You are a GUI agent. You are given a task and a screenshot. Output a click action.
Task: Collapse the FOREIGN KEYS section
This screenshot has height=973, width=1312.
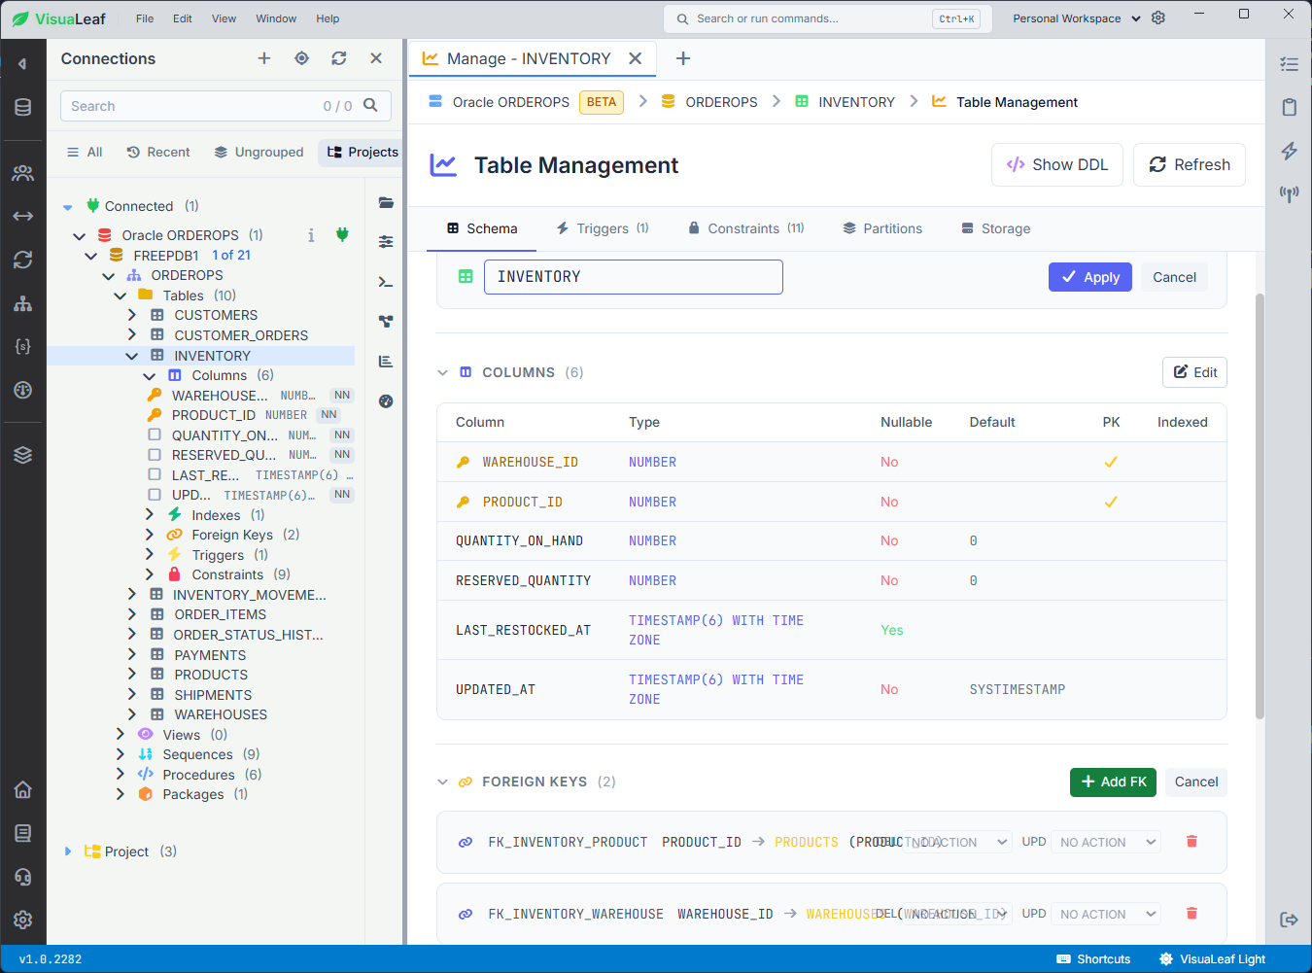point(442,782)
